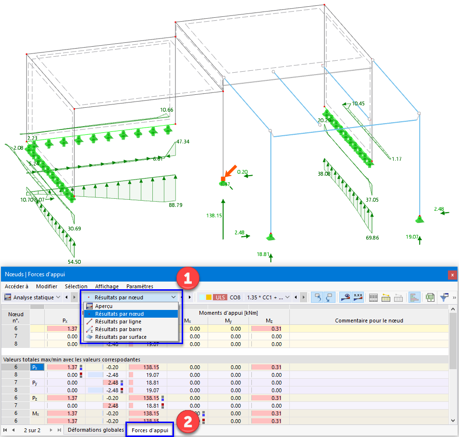Close the Nœuds Forces d'appui panel
This screenshot has height=437, width=459.
click(452, 275)
